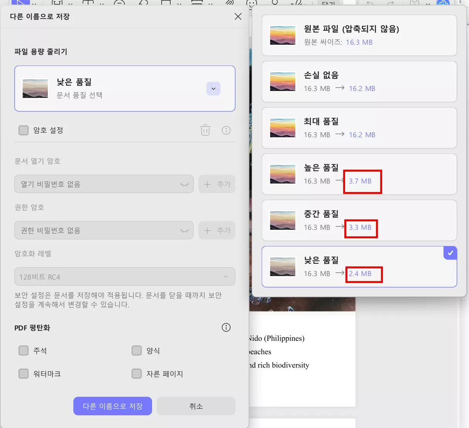Image resolution: width=469 pixels, height=428 pixels.
Task: Select the 높은 품질 quality option
Action: (359, 174)
